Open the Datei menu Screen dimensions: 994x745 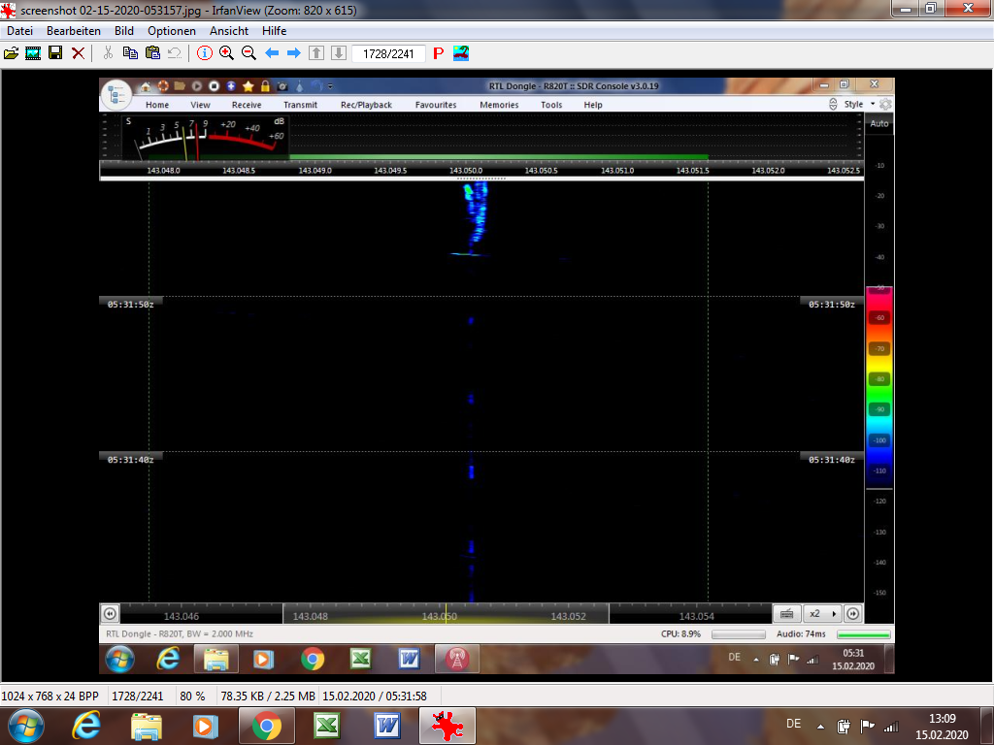(19, 30)
